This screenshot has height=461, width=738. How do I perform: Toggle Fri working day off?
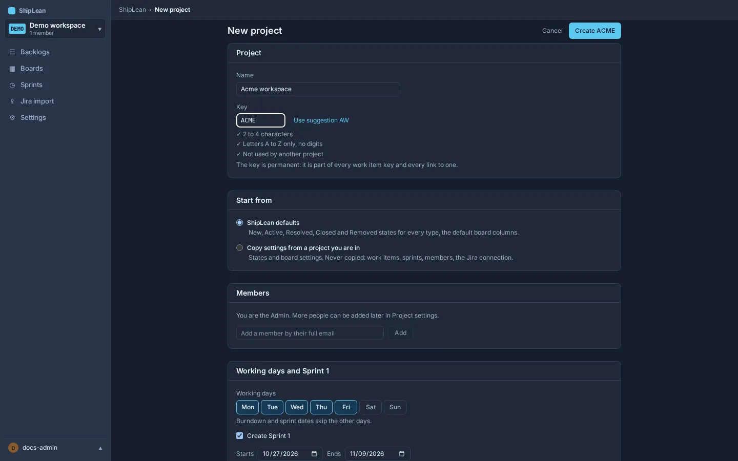[x=346, y=407]
